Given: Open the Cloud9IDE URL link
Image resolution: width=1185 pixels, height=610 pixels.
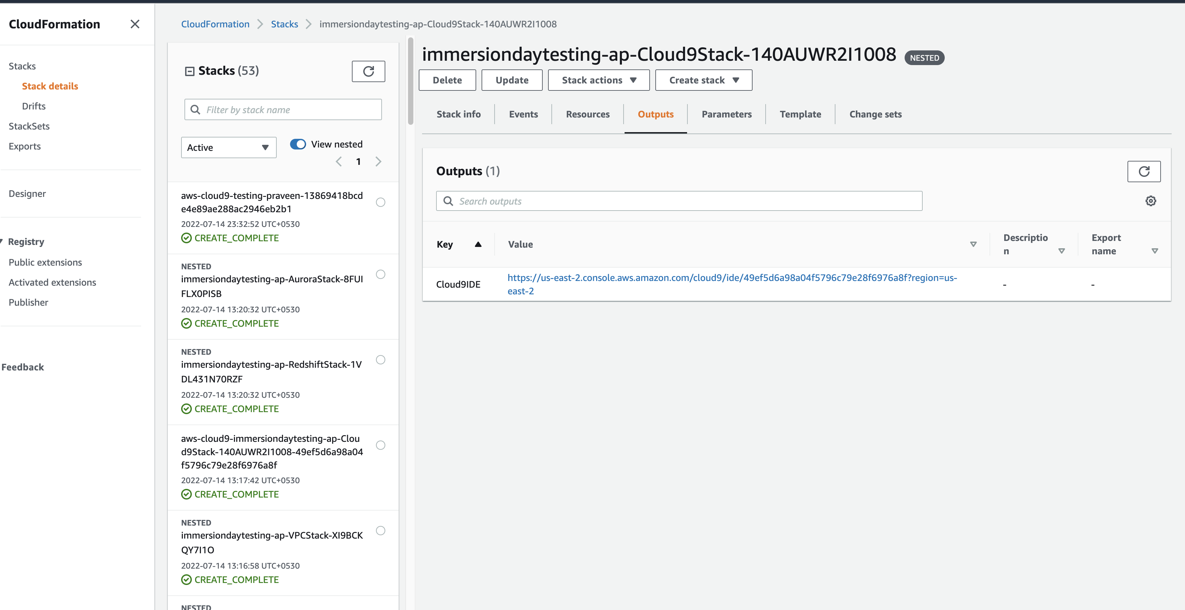Looking at the screenshot, I should click(732, 284).
